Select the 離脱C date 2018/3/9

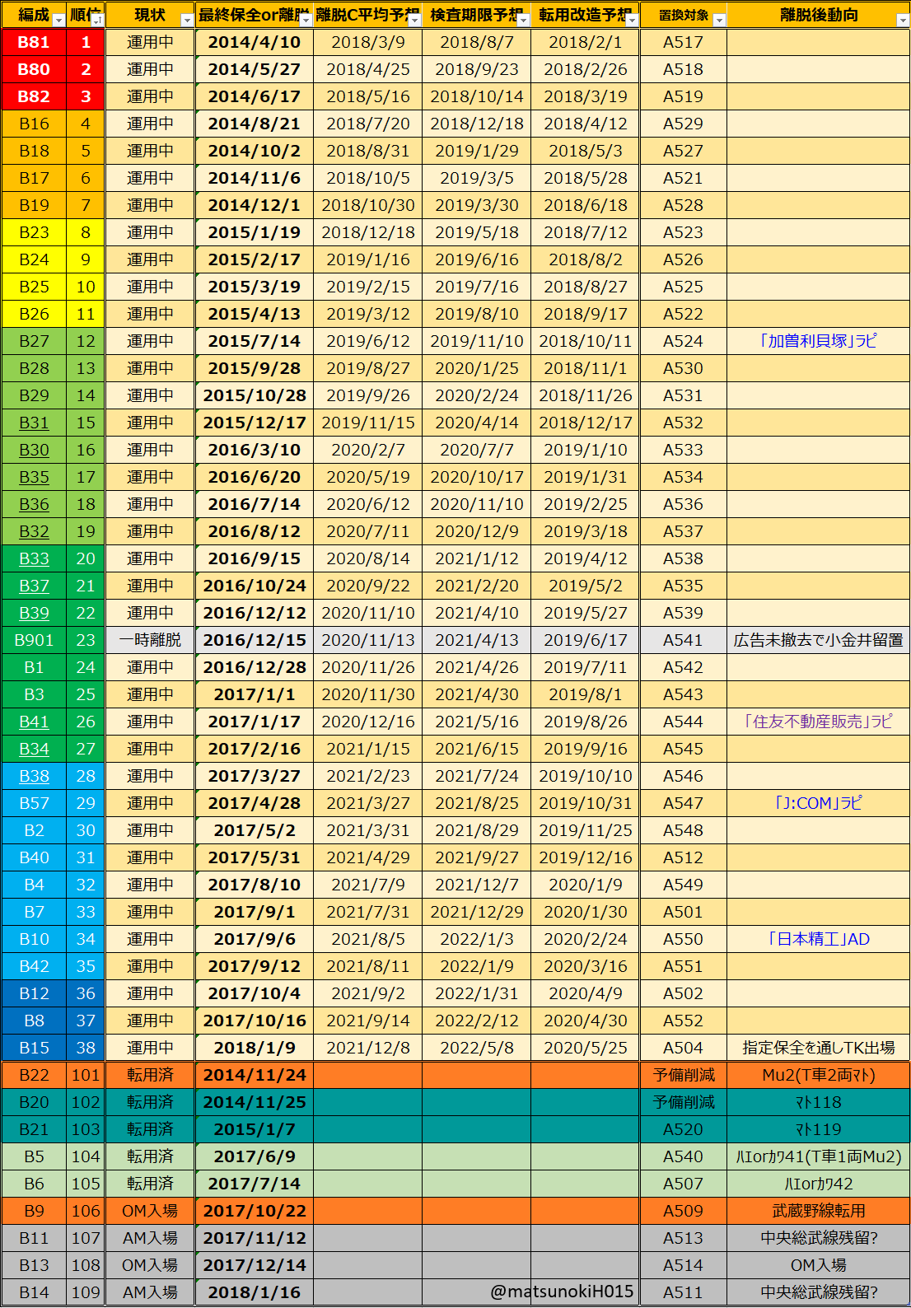click(368, 42)
